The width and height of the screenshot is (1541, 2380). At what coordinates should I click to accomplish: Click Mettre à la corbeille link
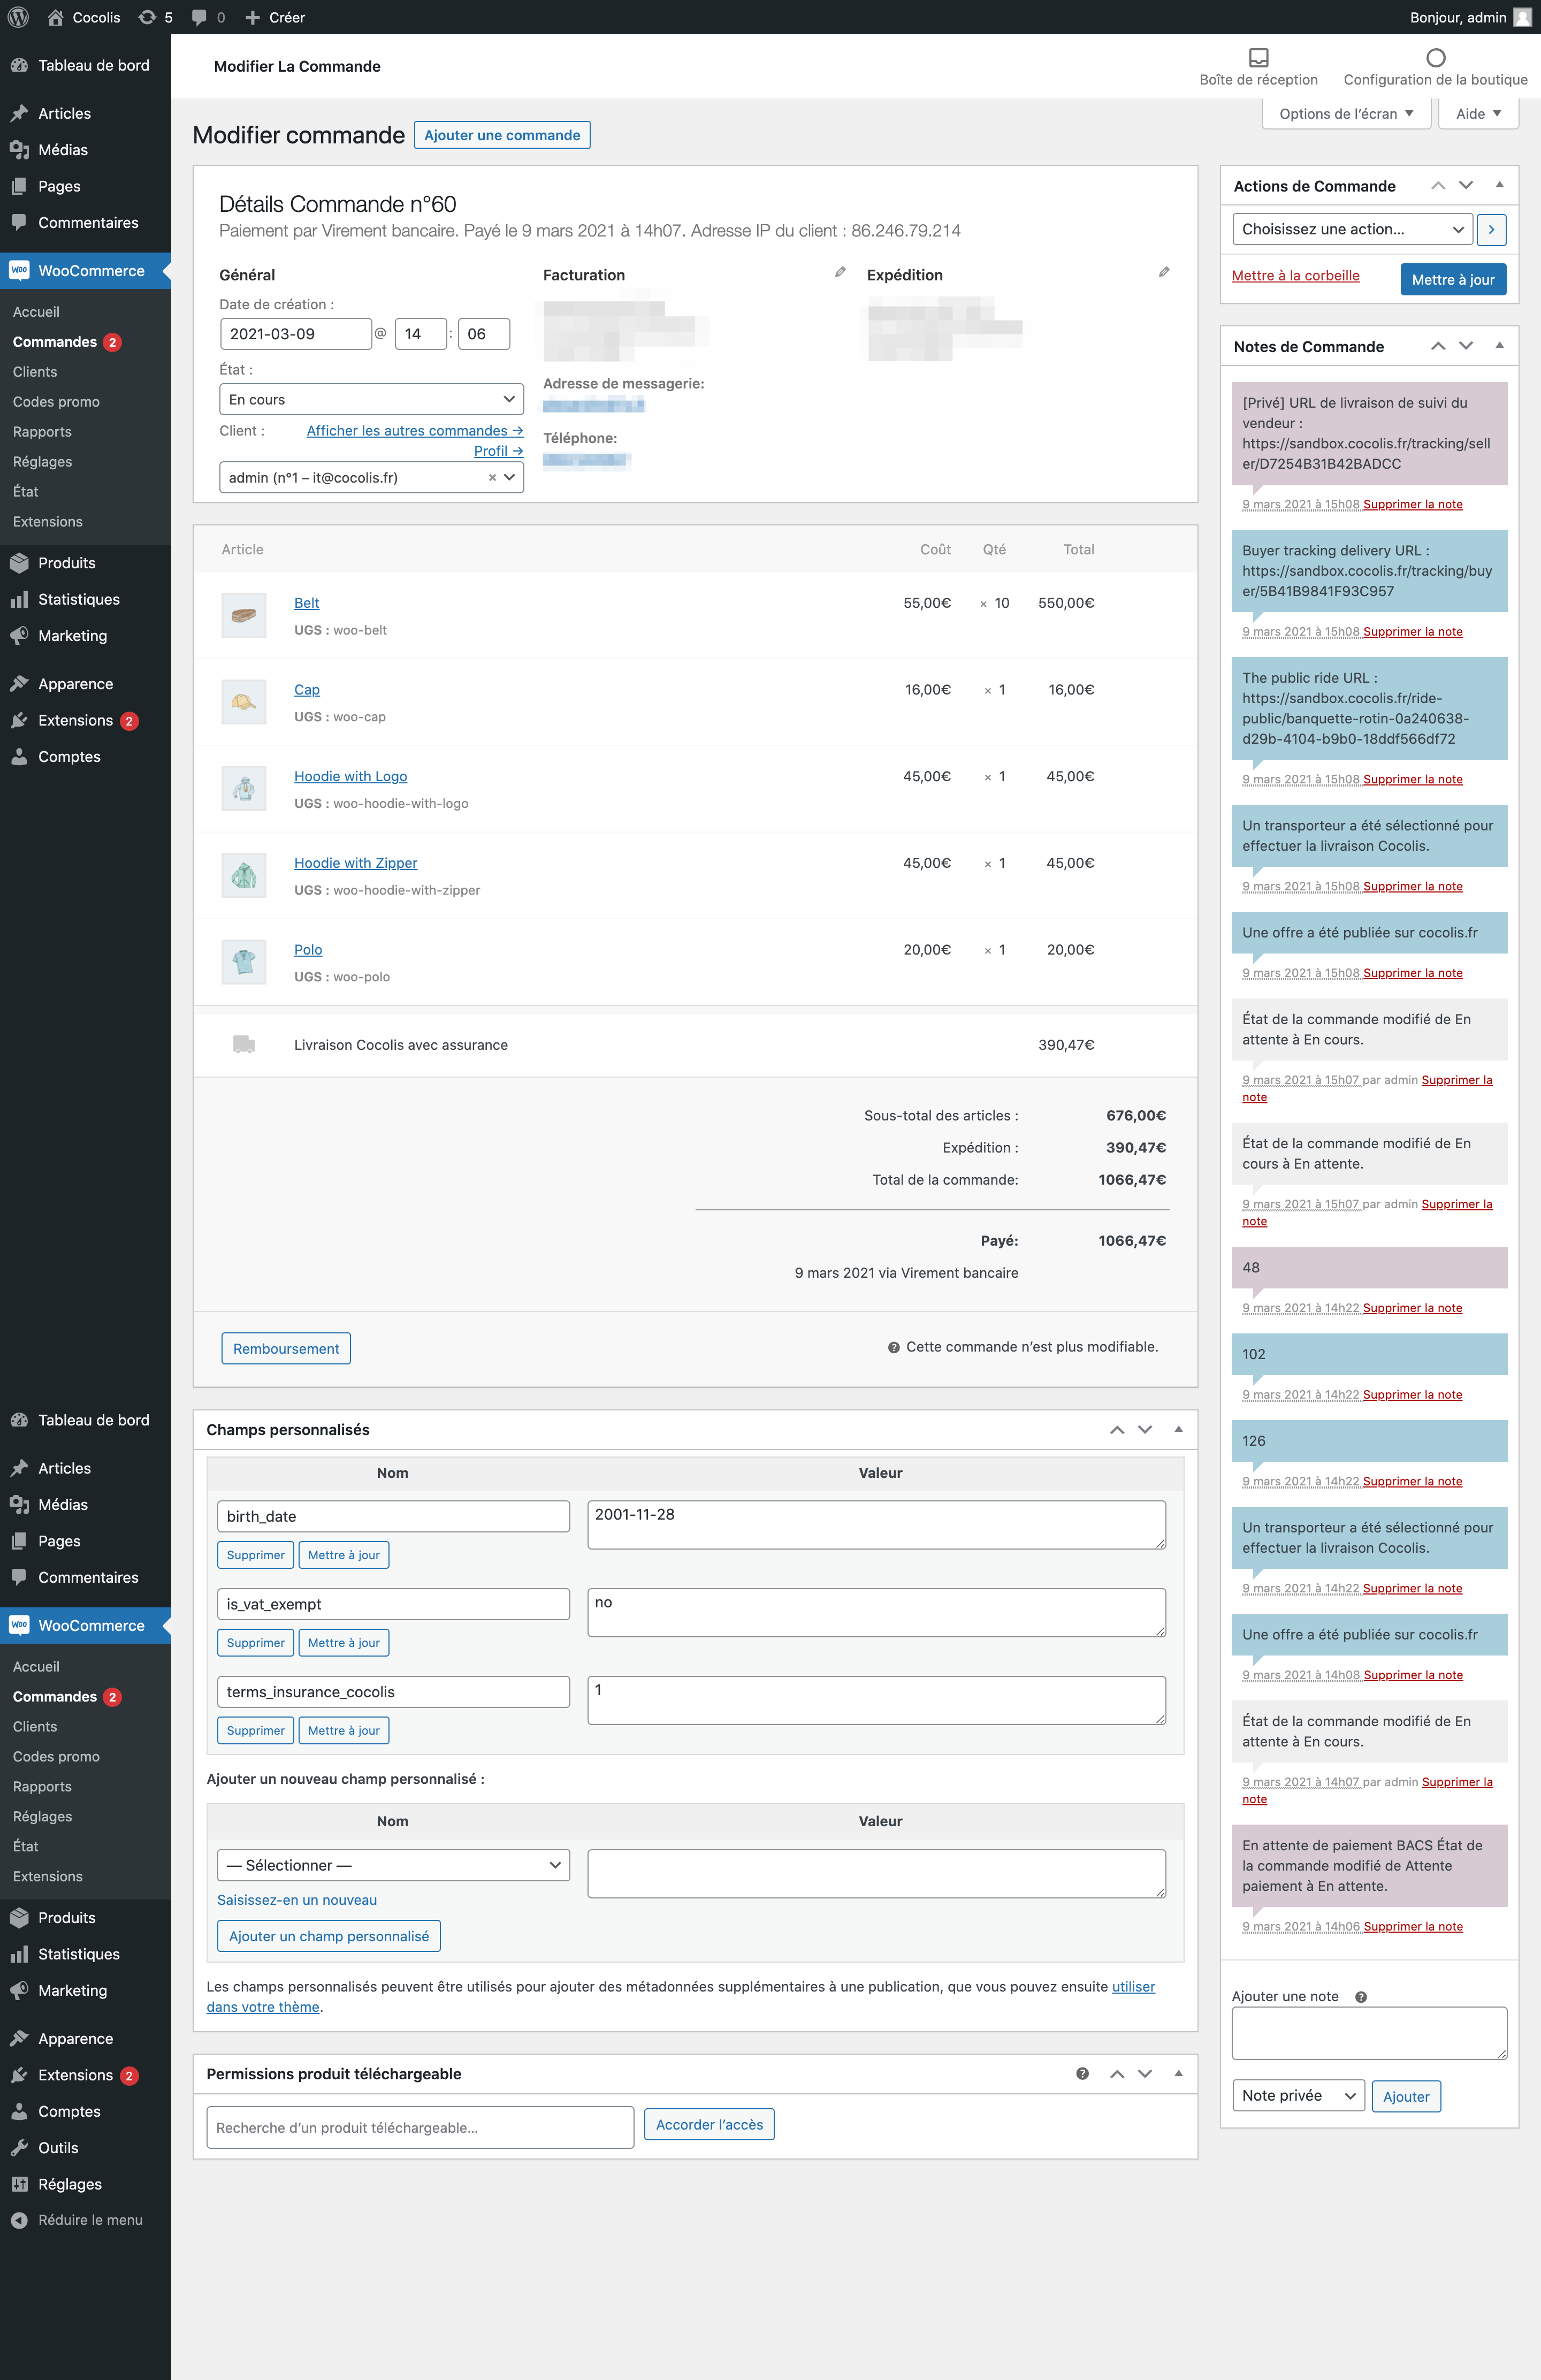(x=1295, y=276)
